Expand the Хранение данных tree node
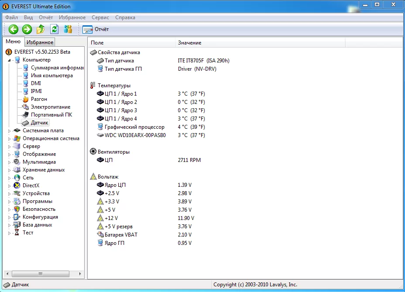Screen dimensions: 405x292 pos(10,170)
